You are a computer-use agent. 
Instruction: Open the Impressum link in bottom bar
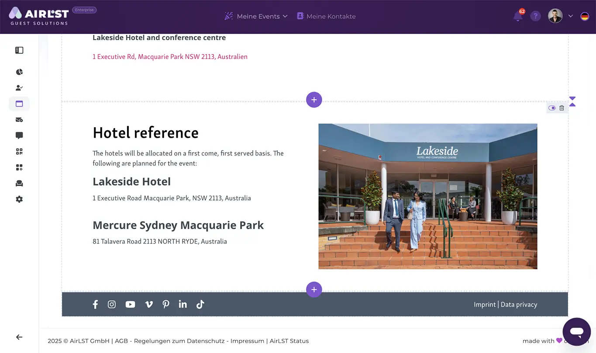tap(247, 341)
